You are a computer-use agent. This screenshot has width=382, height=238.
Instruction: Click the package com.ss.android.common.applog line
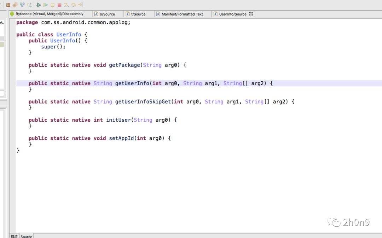point(73,22)
